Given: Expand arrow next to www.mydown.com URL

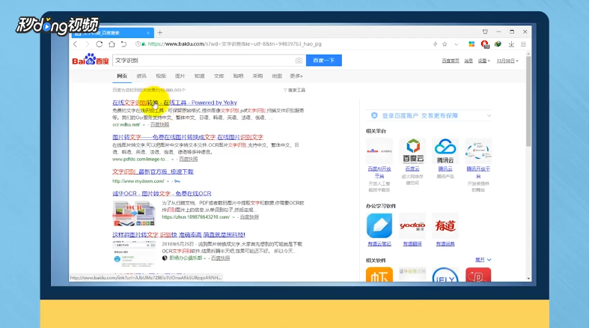Looking at the screenshot, I should point(168,181).
